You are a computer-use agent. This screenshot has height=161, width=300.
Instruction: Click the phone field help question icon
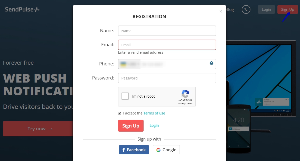(211, 63)
